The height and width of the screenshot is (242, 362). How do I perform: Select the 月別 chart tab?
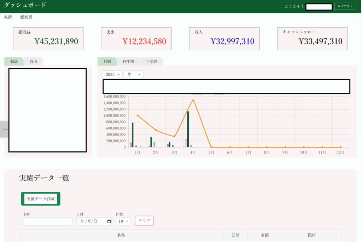pos(107,62)
